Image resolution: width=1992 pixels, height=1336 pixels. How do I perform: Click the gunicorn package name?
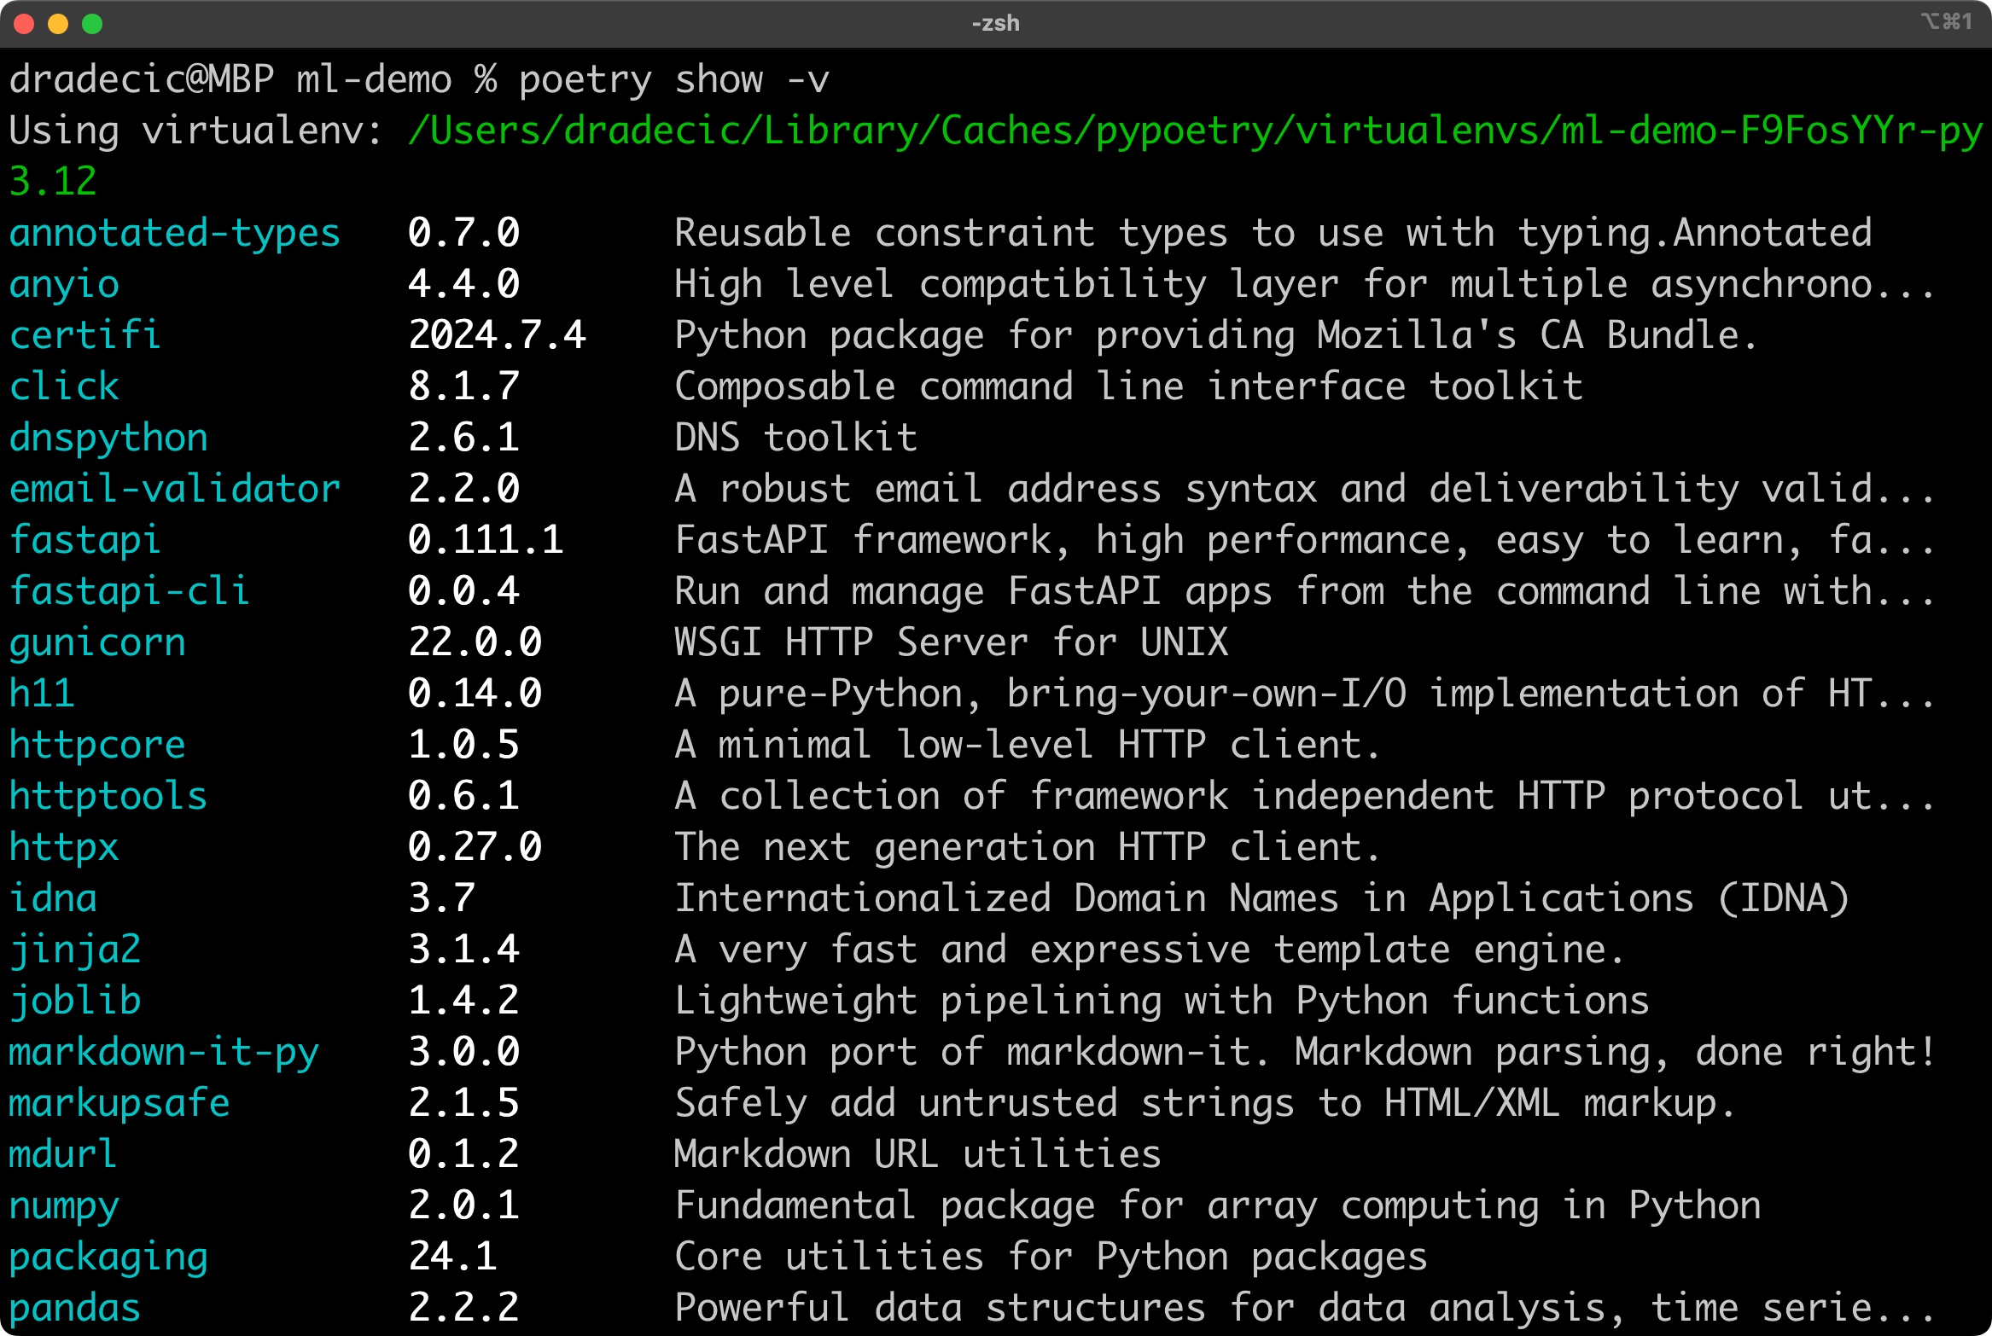pos(97,642)
